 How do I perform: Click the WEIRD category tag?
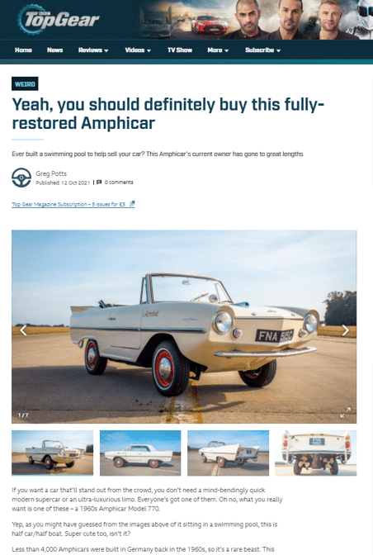(25, 84)
